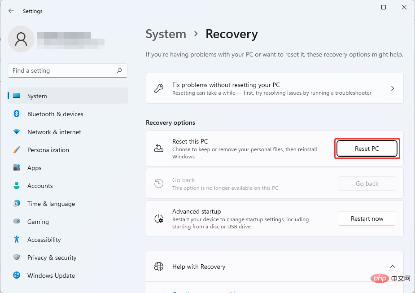
Task: Click the Apps icon in sidebar
Action: point(17,167)
